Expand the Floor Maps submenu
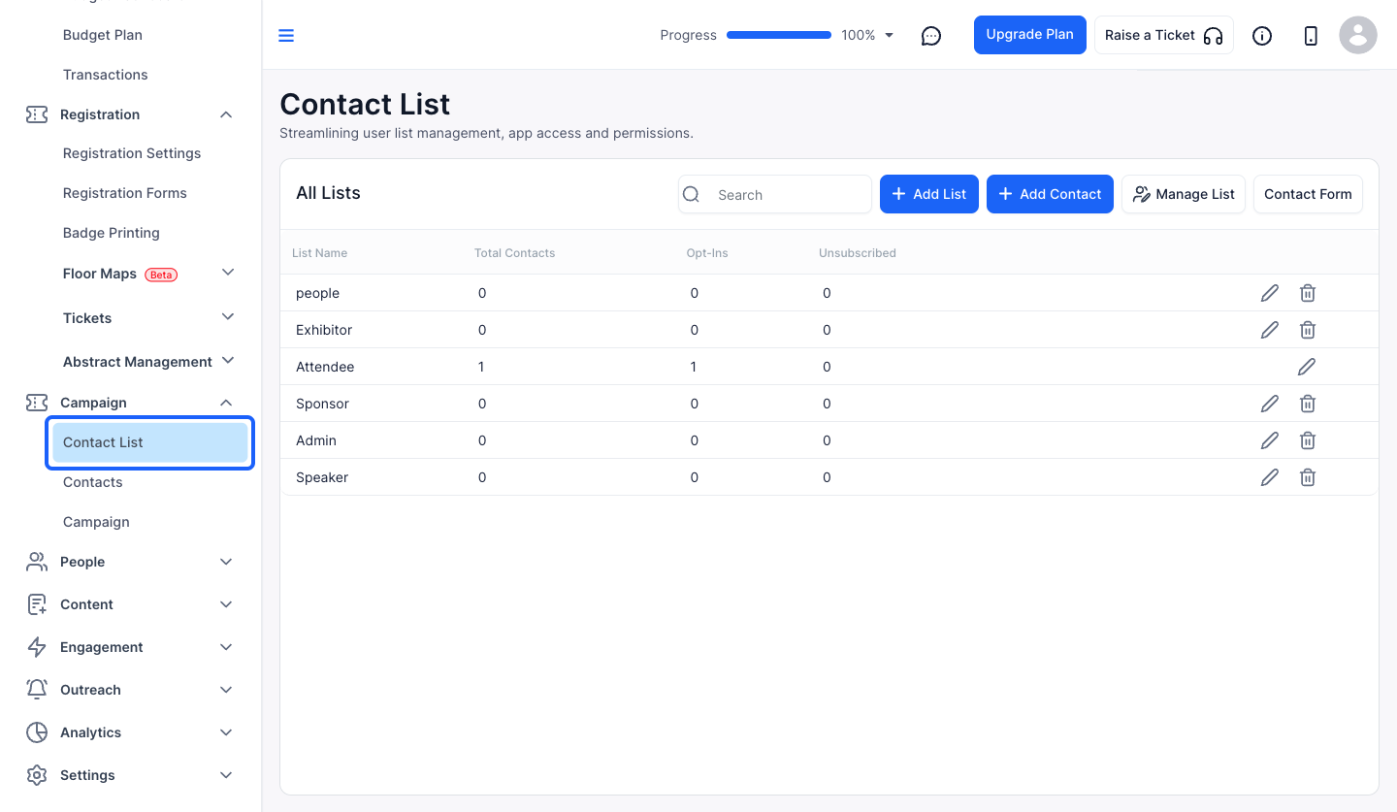The height and width of the screenshot is (812, 1397). click(228, 273)
